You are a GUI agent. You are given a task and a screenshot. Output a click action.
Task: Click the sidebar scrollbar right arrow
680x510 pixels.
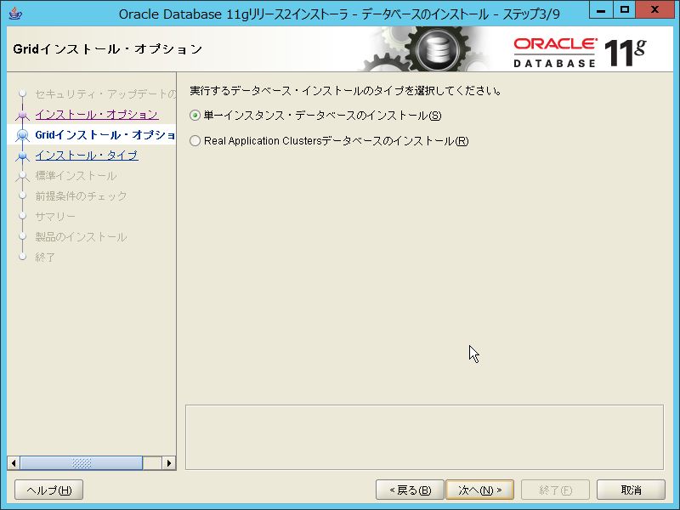tap(169, 463)
